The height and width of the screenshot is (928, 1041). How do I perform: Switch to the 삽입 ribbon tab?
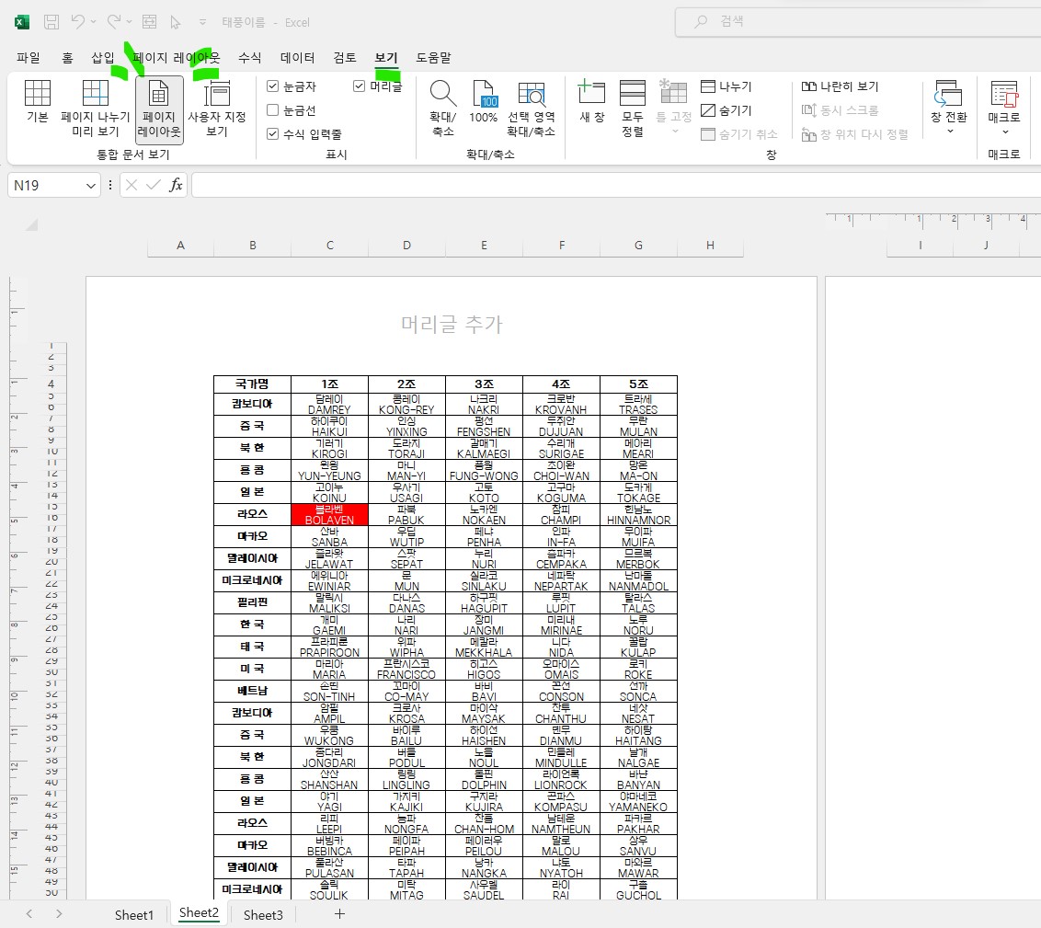coord(103,58)
